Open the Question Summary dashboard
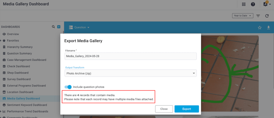This screenshot has height=118, width=274. tap(19, 53)
